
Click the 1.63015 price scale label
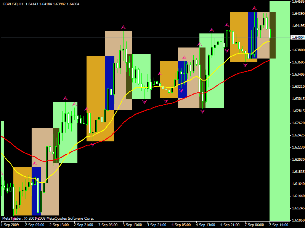[x=298, y=99]
